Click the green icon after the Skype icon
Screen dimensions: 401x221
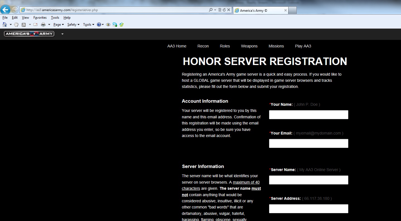[122, 25]
